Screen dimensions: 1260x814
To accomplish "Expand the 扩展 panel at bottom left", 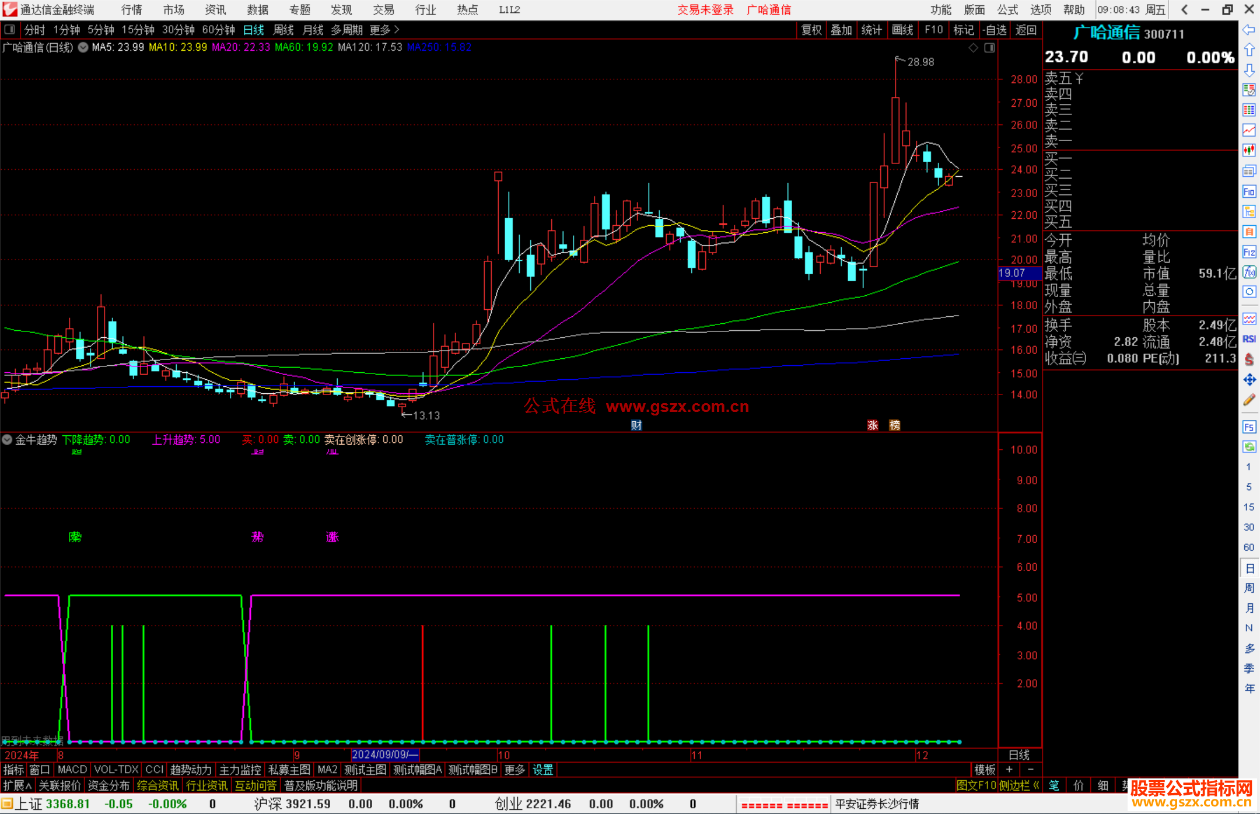I will 17,785.
